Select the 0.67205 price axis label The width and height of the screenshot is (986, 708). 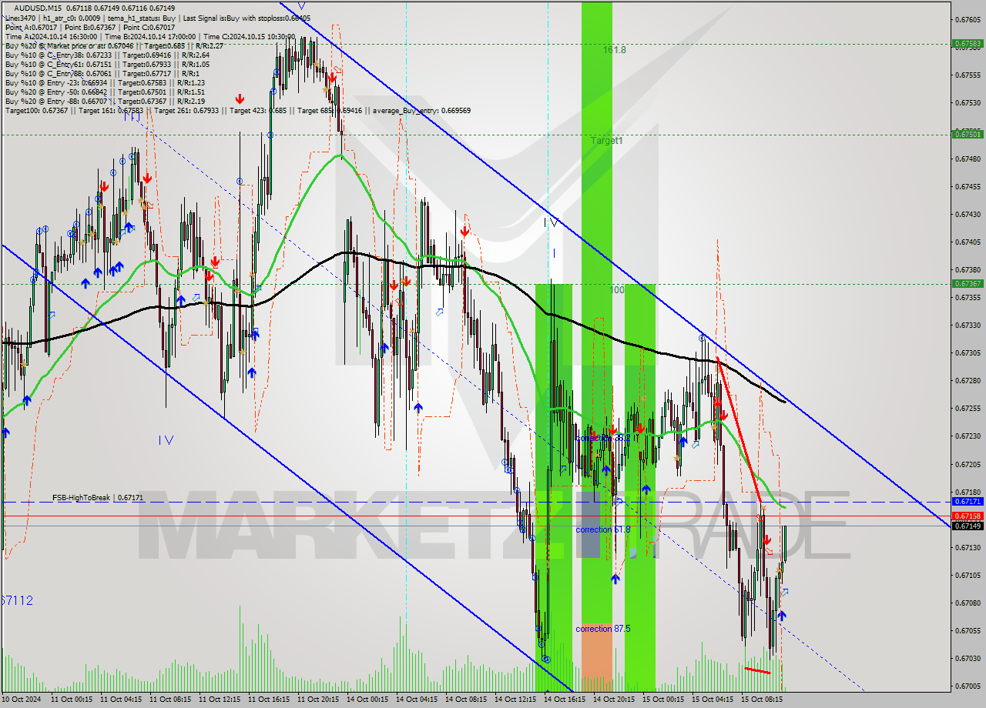pos(968,464)
